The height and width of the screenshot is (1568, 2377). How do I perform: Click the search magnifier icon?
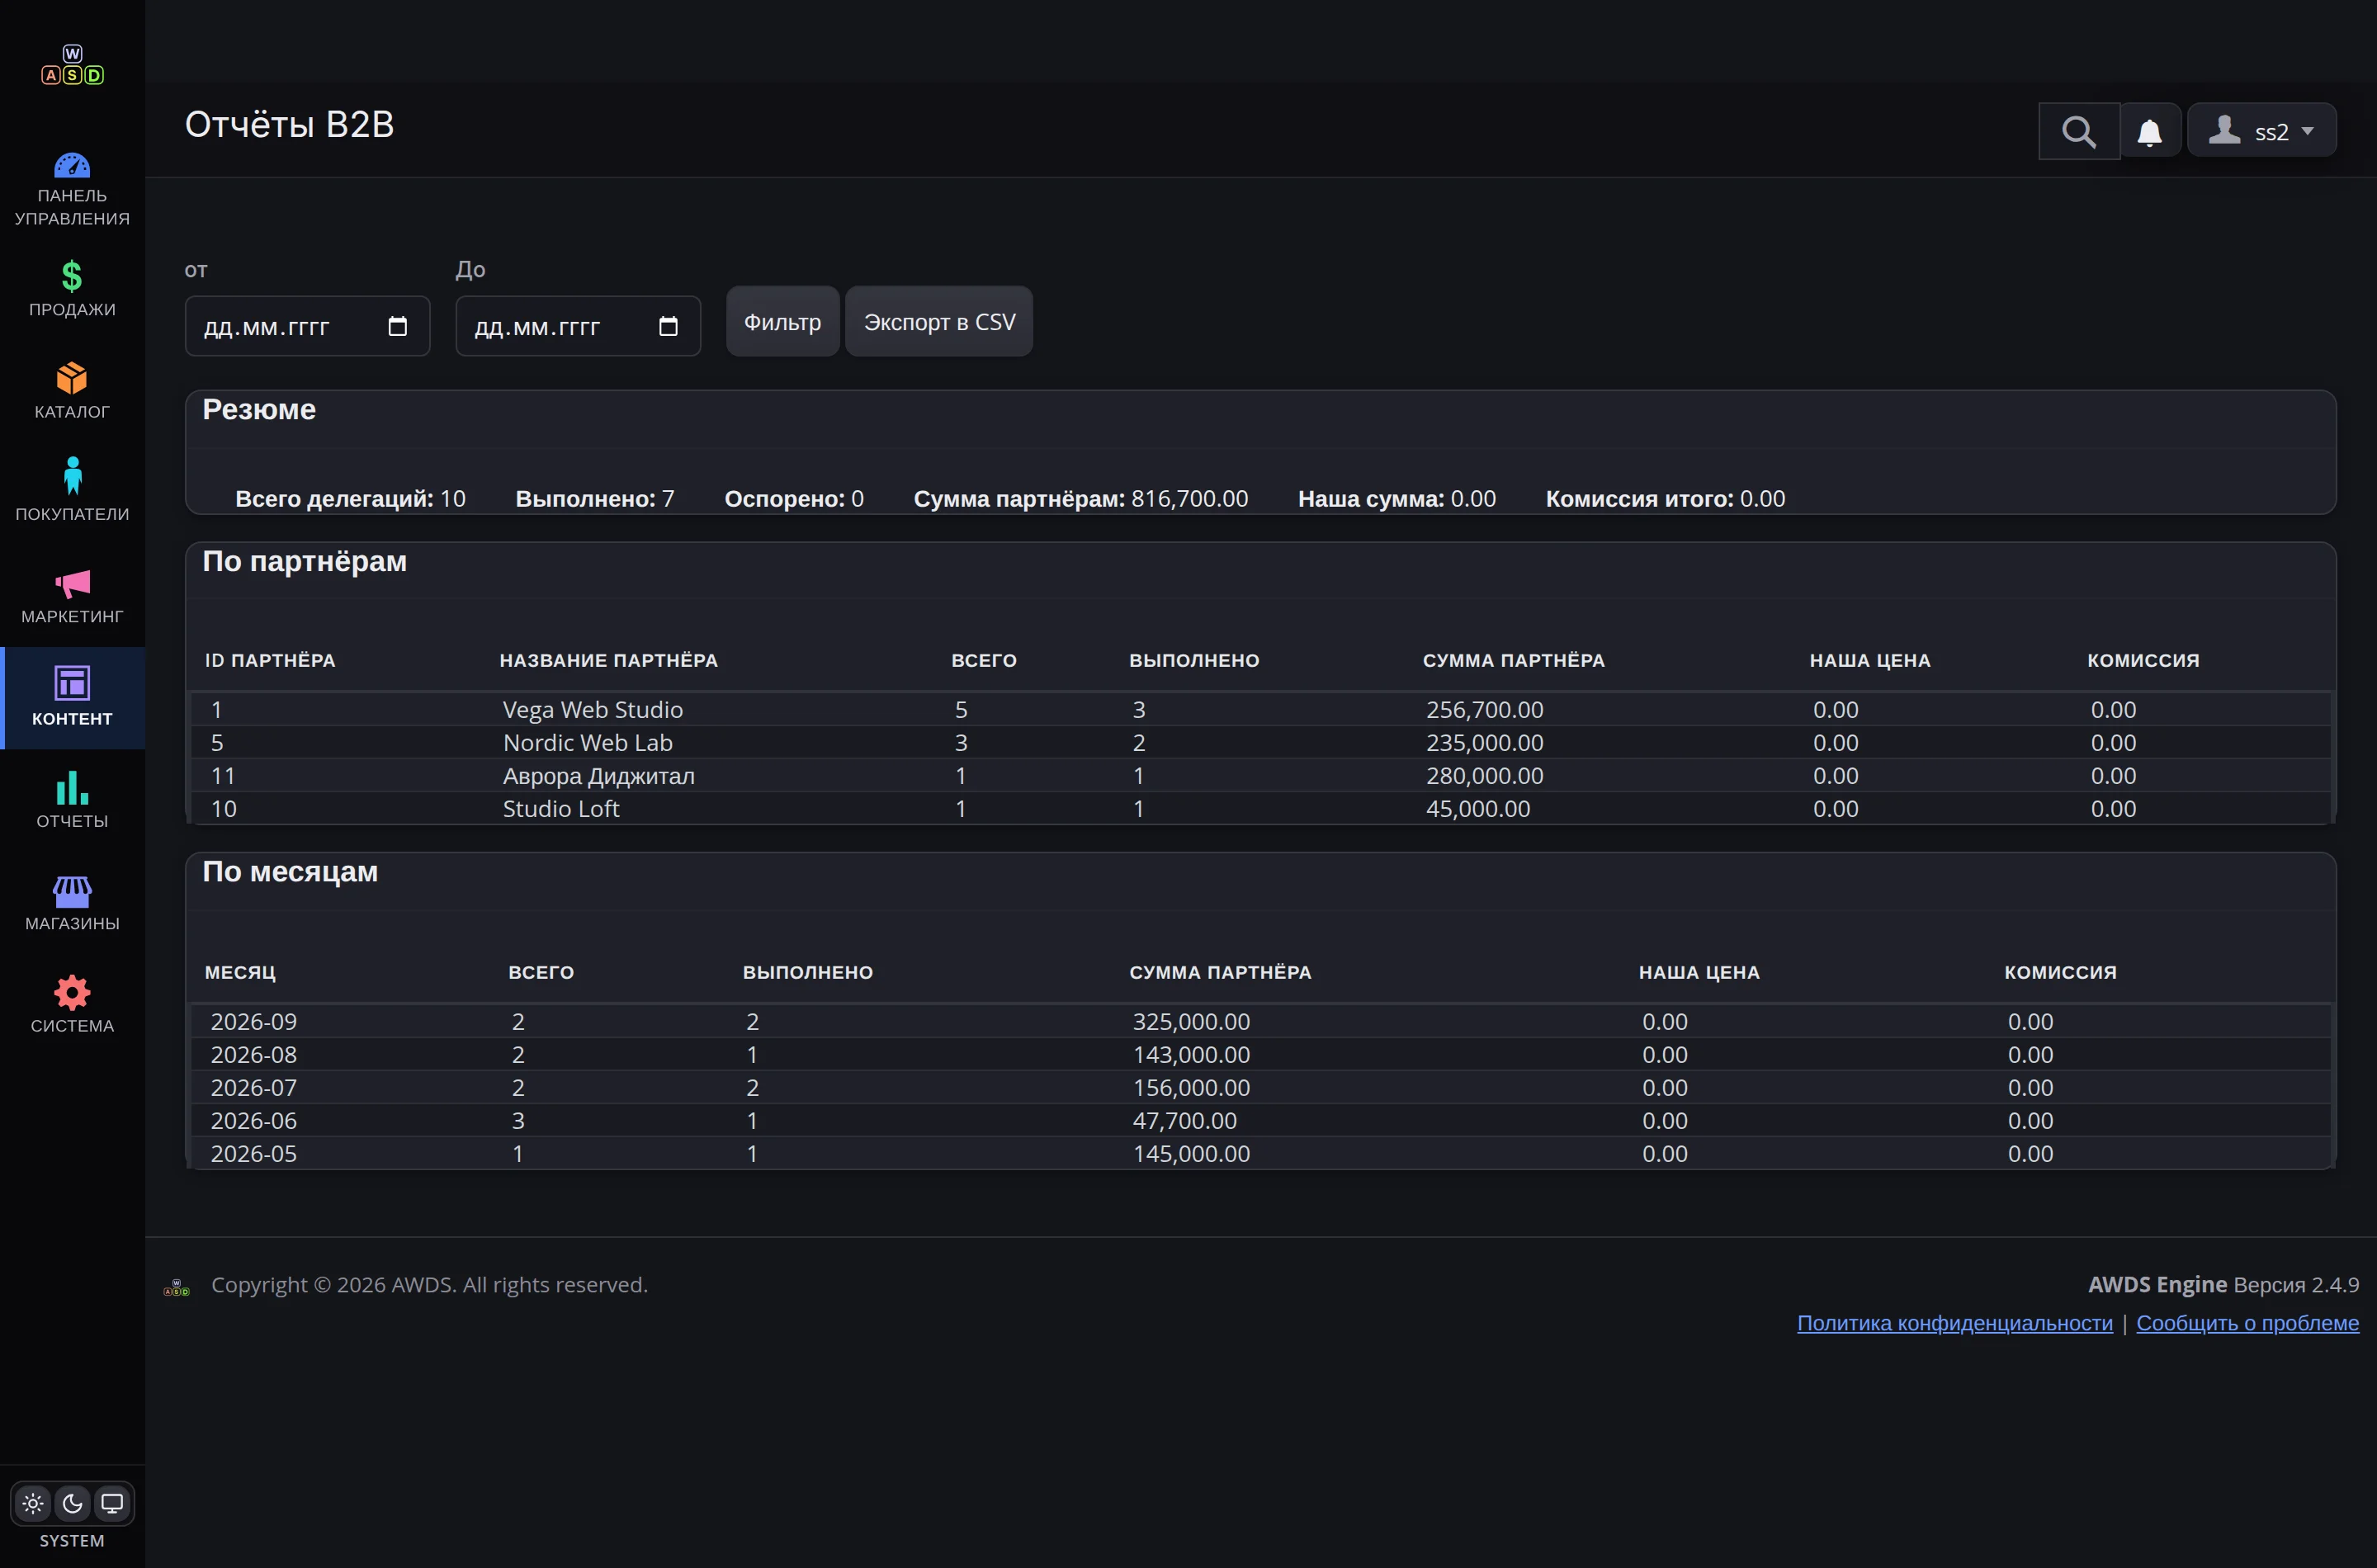click(x=2078, y=131)
